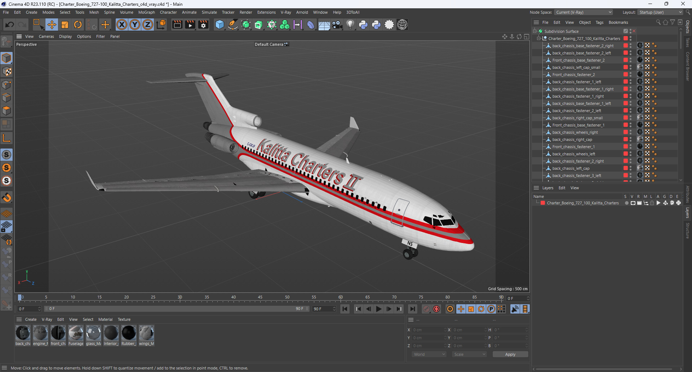Select back_chassis_wheels_right object
Image resolution: width=692 pixels, height=372 pixels.
[x=575, y=132]
